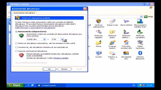Open Další informace o automatických aktualizacích link
The width and height of the screenshot is (161, 90).
(35, 28)
